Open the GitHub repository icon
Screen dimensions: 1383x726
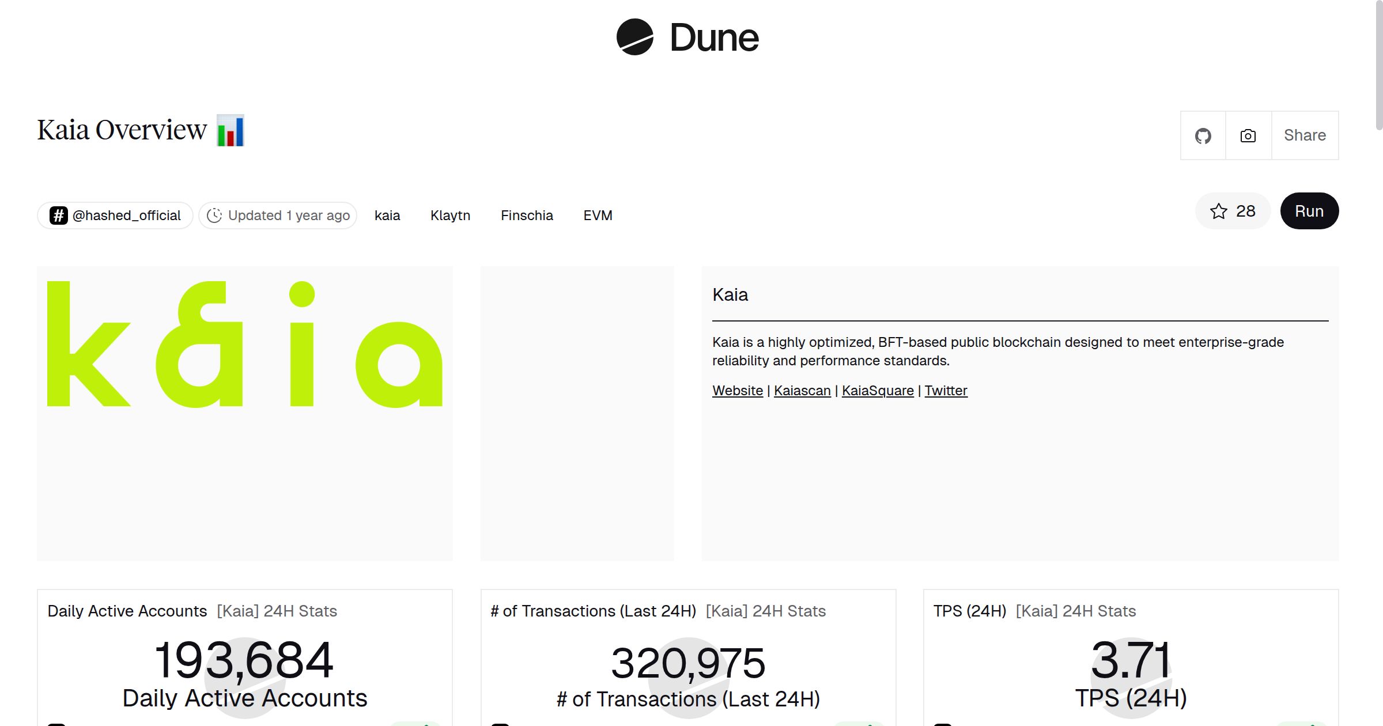[x=1203, y=136]
